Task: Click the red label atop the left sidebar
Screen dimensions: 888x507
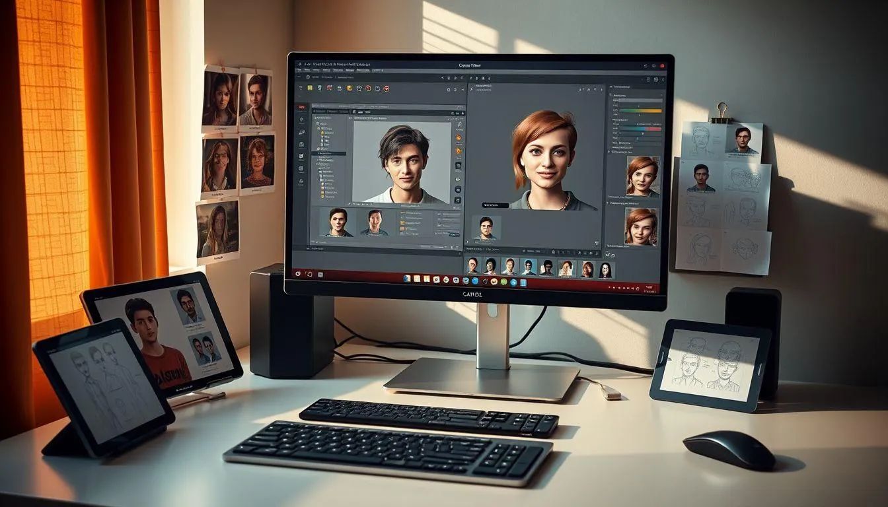Action: 301,107
